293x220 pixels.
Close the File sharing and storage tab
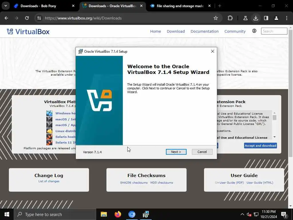209,6
